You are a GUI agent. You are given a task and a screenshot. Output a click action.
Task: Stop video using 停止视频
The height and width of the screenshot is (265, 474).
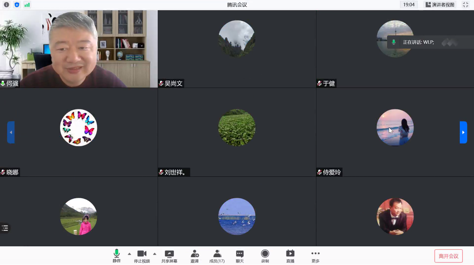coord(142,256)
